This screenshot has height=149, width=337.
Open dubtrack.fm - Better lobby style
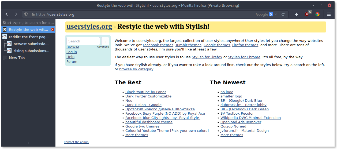[244, 105]
